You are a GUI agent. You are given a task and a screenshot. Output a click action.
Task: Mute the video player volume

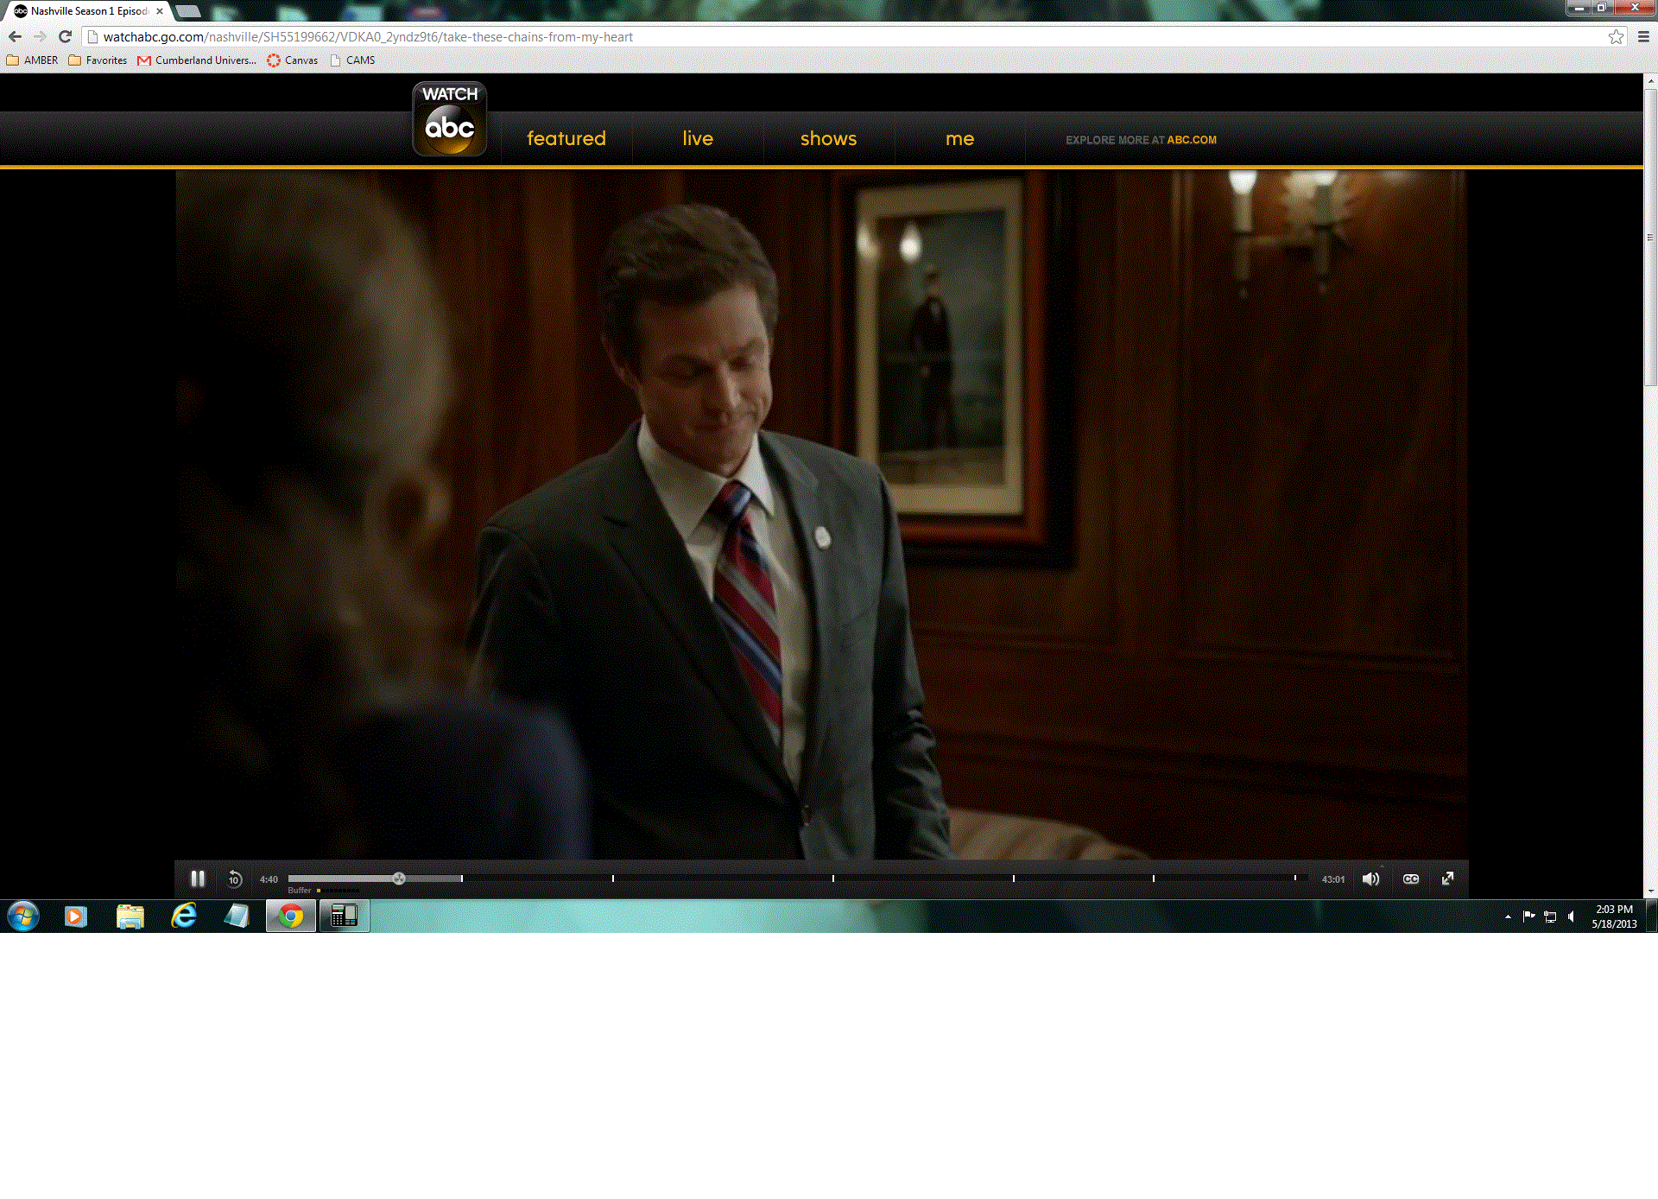(1370, 879)
